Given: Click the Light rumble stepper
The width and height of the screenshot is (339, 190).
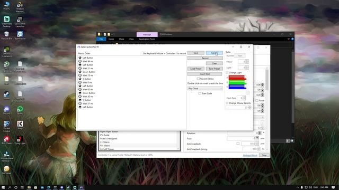Looking at the screenshot, I should [247, 68].
